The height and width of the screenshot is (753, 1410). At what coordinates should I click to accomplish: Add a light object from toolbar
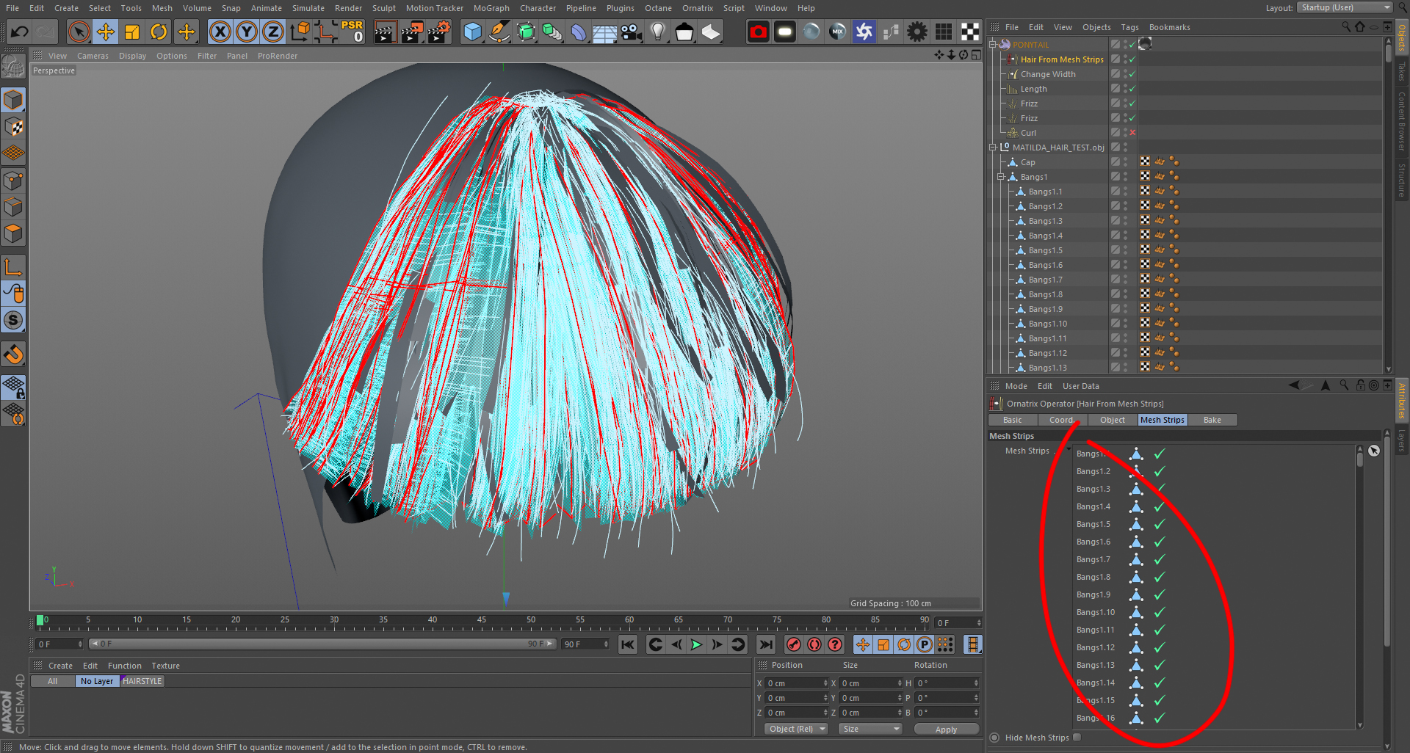pos(658,32)
